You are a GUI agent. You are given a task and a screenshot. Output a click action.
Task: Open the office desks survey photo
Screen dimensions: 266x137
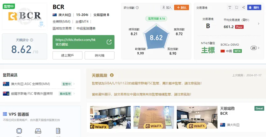[110, 117]
